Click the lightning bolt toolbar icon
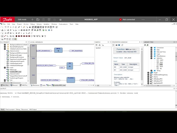Screen dimensions: 177x133 tap(29, 30)
